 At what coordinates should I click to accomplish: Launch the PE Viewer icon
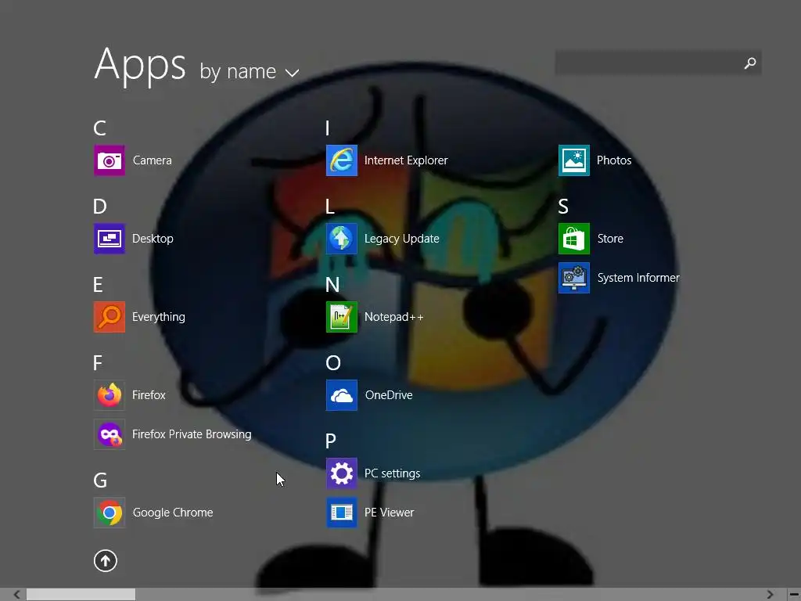tap(342, 513)
